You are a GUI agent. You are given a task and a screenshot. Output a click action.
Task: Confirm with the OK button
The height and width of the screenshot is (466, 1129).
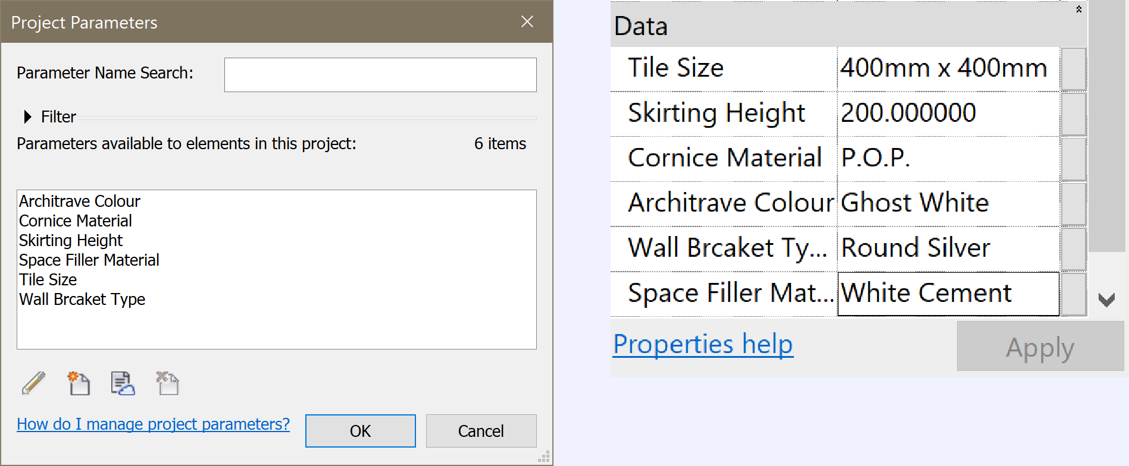pos(361,431)
